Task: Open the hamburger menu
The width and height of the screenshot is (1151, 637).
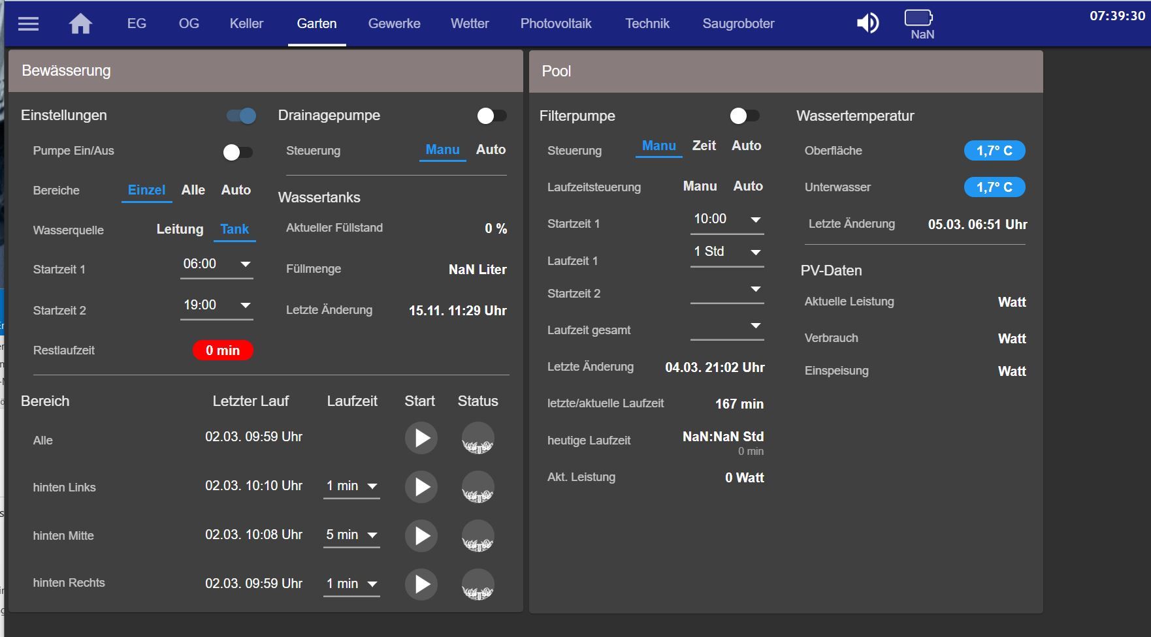Action: tap(28, 24)
